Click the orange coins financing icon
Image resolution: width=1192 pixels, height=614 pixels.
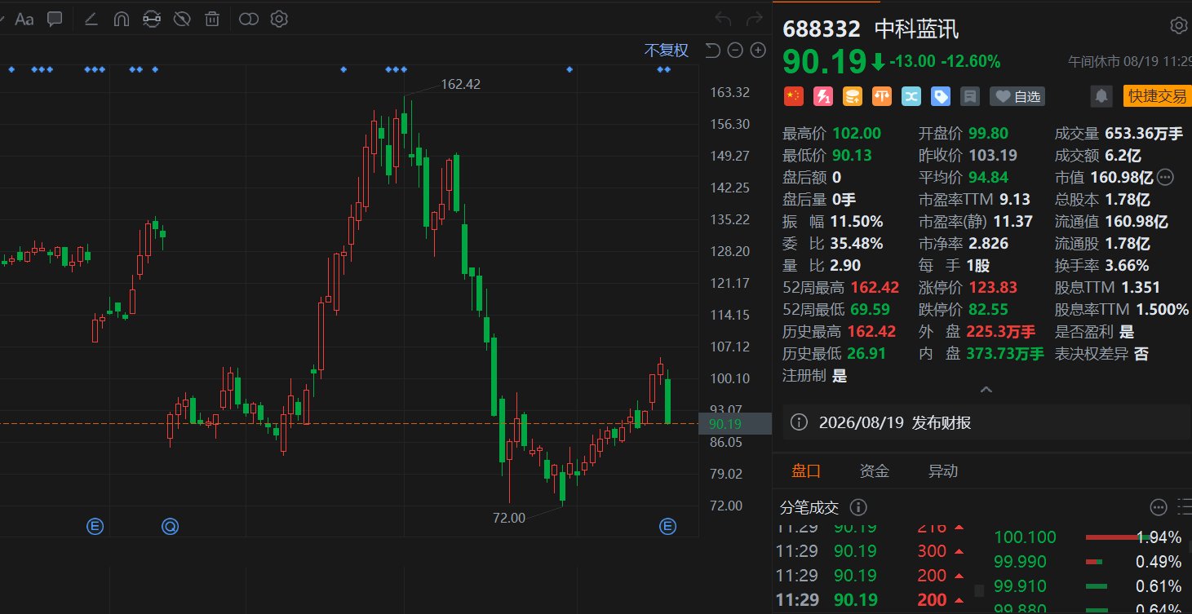click(852, 96)
